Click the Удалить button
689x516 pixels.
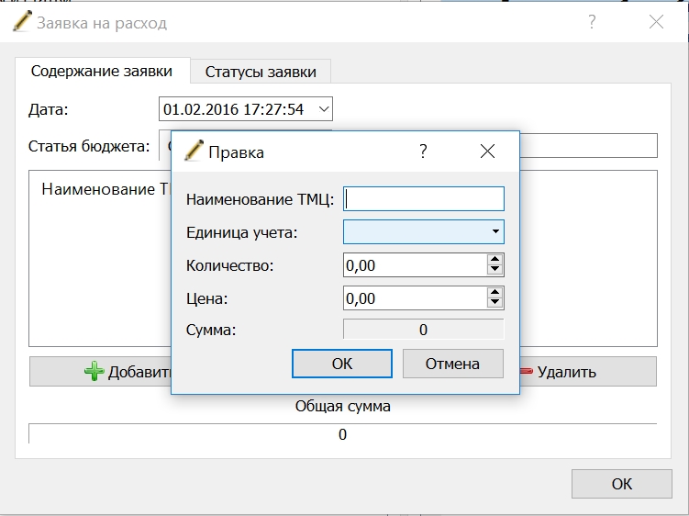tap(588, 372)
